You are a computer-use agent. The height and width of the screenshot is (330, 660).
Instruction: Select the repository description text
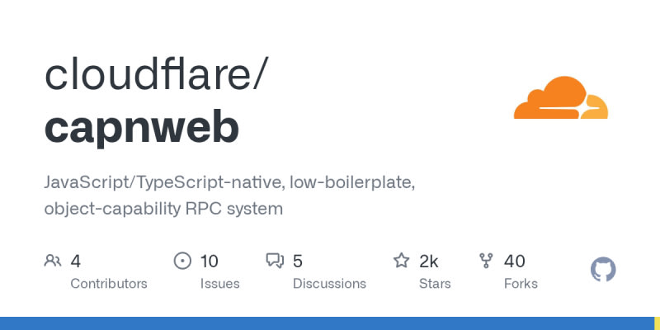[229, 195]
